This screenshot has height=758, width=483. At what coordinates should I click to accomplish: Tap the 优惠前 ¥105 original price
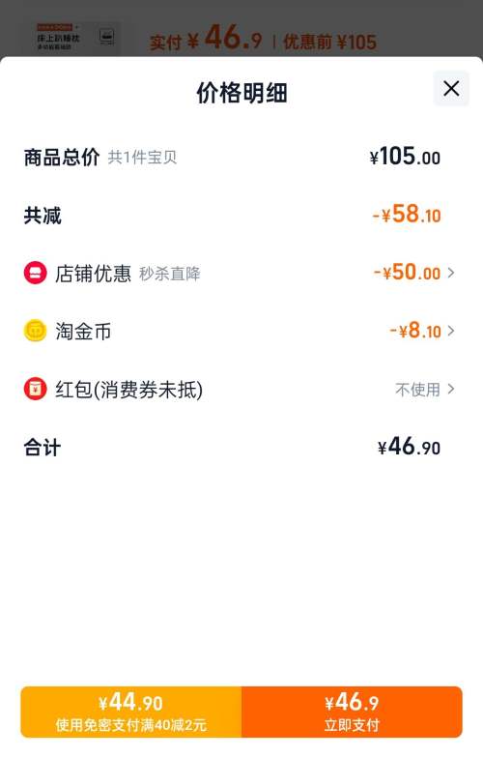coord(329,43)
